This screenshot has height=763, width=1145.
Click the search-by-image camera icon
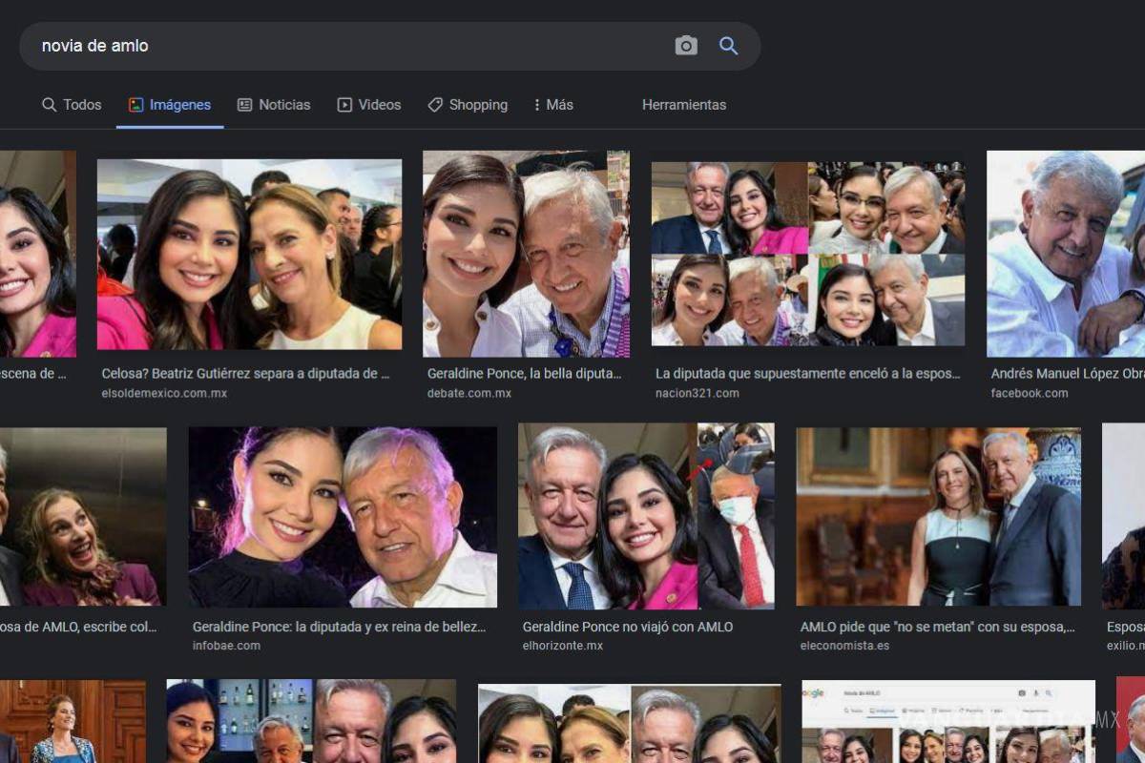pyautogui.click(x=686, y=45)
